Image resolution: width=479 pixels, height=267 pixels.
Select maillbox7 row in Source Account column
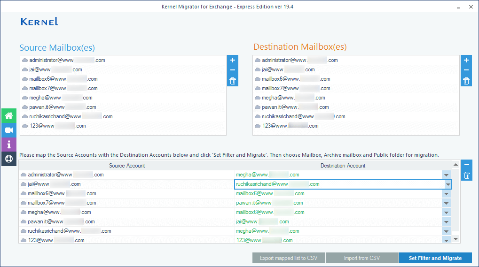pos(127,203)
